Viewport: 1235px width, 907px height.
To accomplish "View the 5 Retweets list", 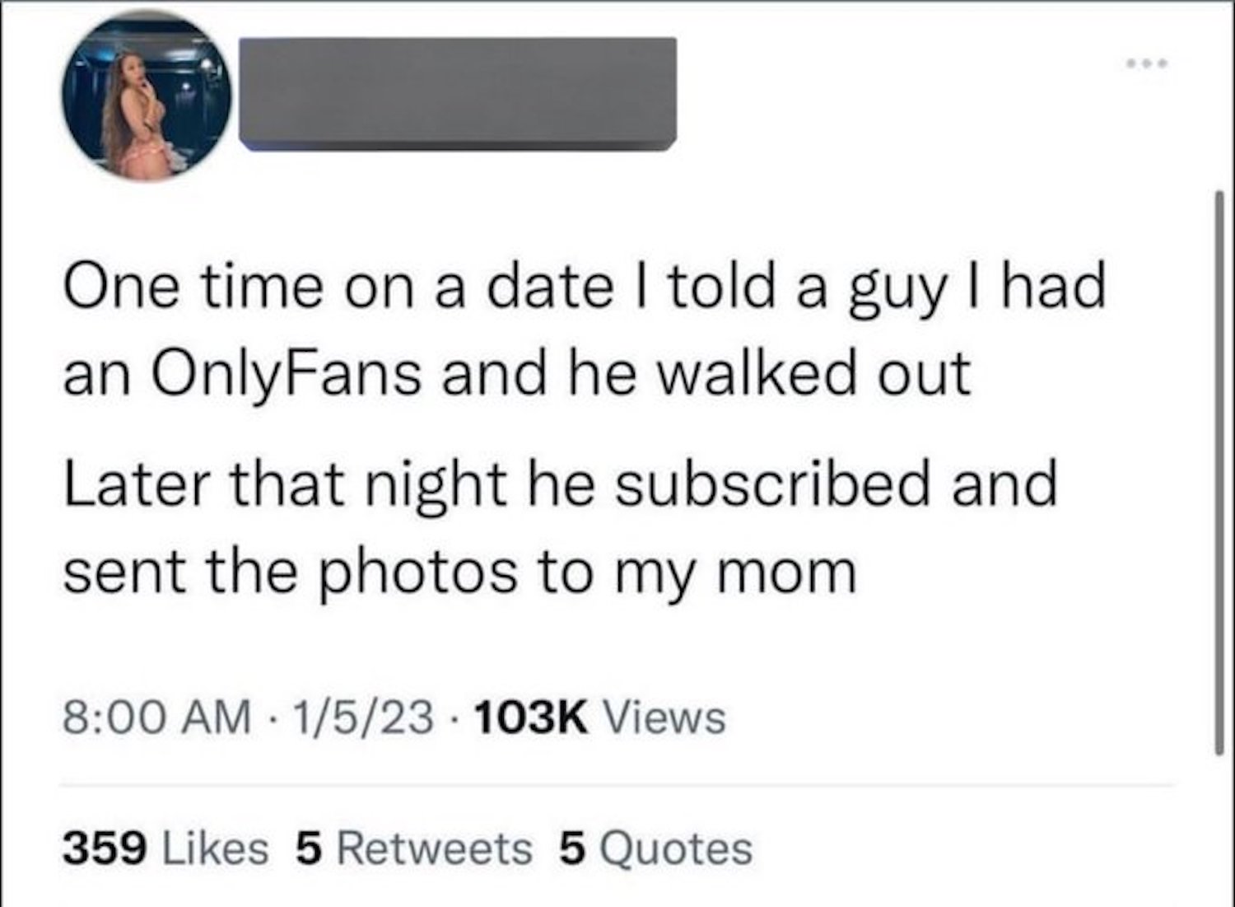I will coord(412,849).
